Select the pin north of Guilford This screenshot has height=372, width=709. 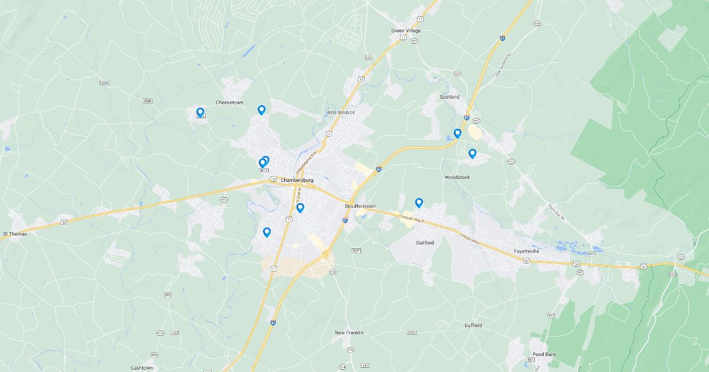coord(419,203)
